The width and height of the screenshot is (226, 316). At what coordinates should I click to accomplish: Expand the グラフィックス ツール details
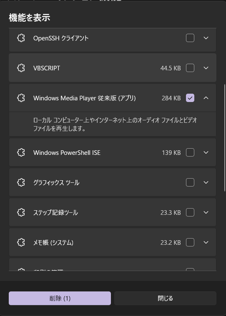point(206,182)
